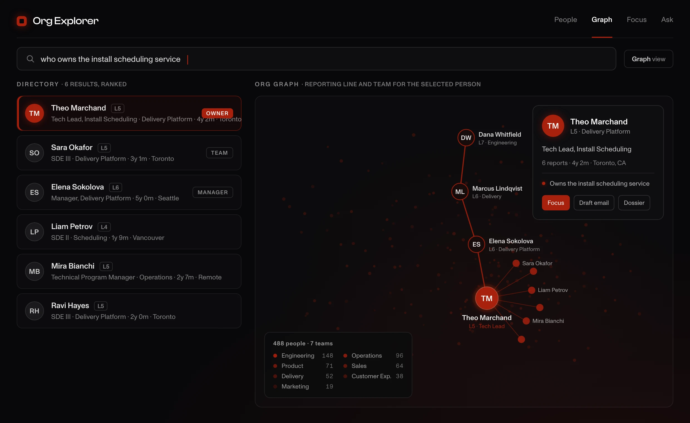This screenshot has width=690, height=423.
Task: Click the Dana Whitfield name label in graph
Action: point(500,134)
